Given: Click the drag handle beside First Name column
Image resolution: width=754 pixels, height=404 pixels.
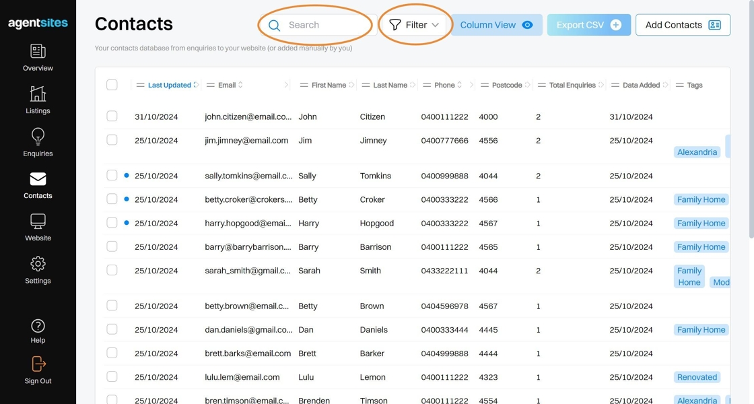Looking at the screenshot, I should click(x=304, y=85).
